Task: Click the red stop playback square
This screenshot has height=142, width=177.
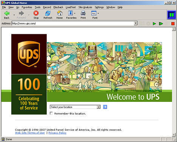Action: pos(173,24)
